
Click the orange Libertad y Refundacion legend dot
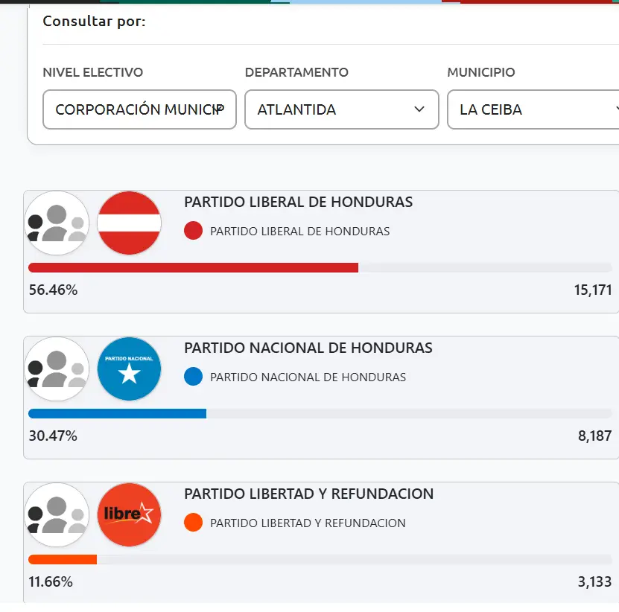[193, 523]
